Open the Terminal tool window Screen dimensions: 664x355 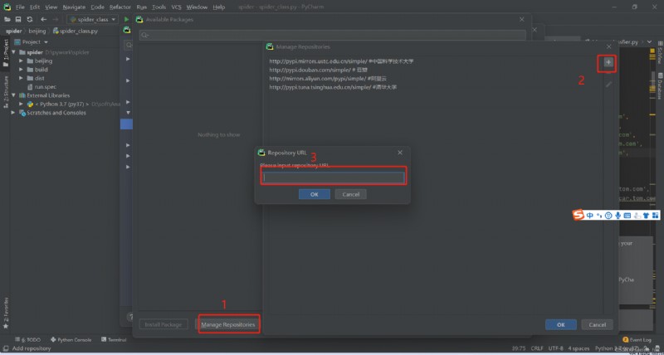coord(114,340)
